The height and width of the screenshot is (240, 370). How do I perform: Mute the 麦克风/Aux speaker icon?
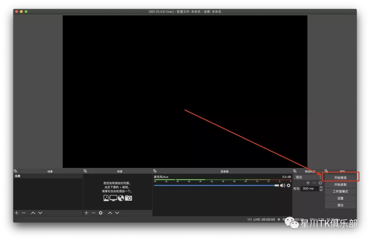pos(282,185)
